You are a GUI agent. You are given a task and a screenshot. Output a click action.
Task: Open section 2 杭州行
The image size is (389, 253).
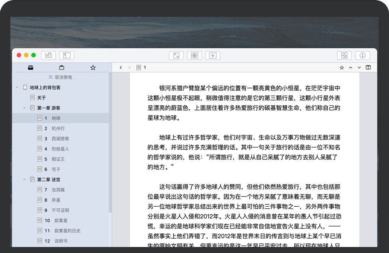(x=58, y=128)
